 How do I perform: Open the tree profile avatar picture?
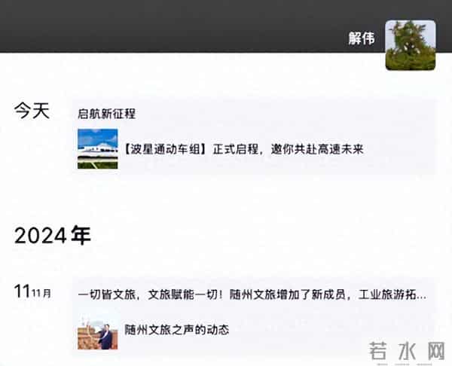411,45
